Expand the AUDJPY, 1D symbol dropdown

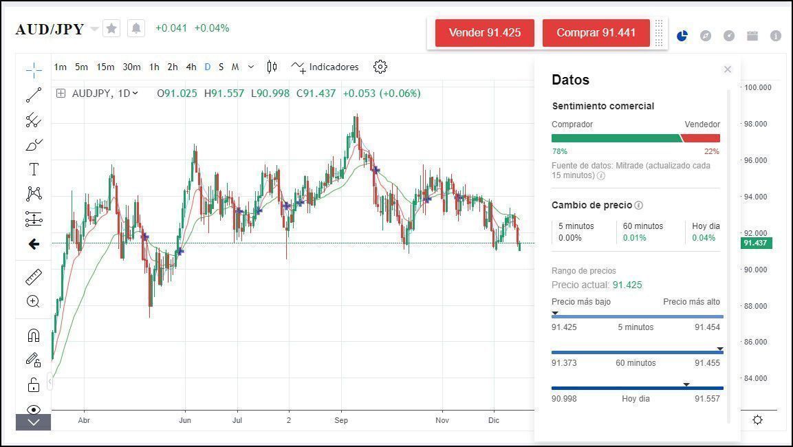coord(135,94)
